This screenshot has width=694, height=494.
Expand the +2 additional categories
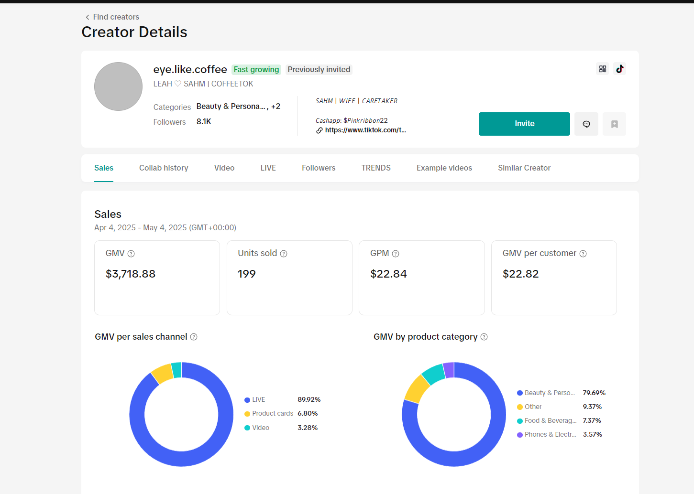click(x=275, y=107)
